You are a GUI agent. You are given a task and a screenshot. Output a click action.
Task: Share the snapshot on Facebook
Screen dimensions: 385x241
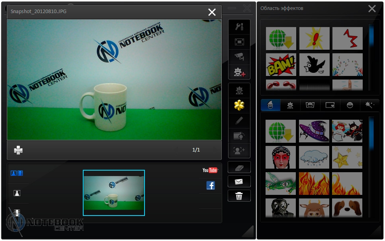click(211, 185)
